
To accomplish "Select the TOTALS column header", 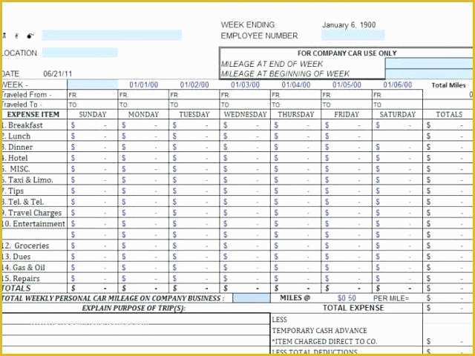I will [x=449, y=114].
